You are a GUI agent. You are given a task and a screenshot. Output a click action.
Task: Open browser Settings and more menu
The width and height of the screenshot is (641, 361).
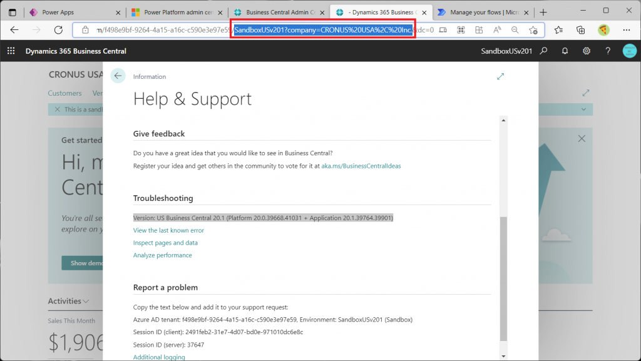626,30
